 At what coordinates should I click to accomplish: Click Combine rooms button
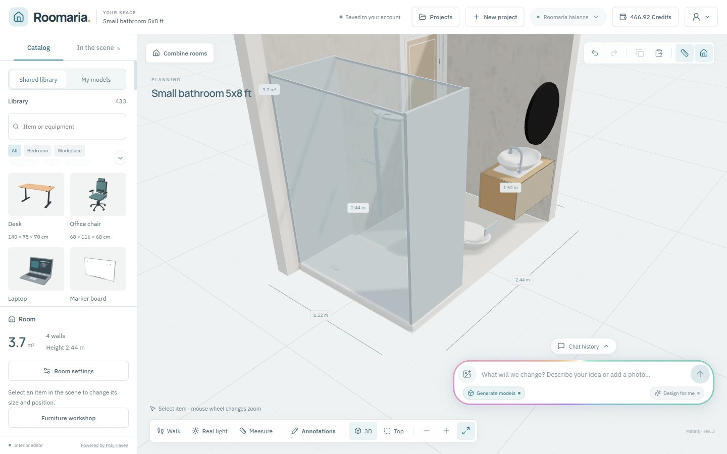180,53
